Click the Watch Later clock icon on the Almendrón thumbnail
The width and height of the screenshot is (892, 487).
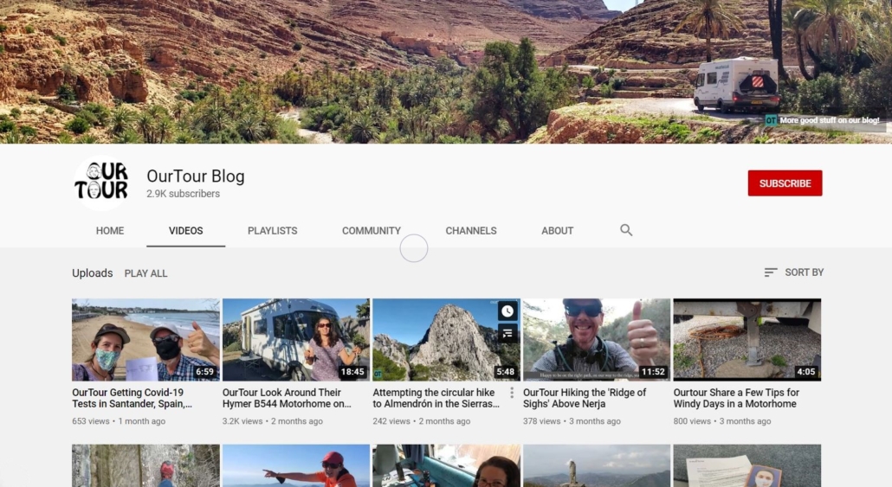coord(507,311)
